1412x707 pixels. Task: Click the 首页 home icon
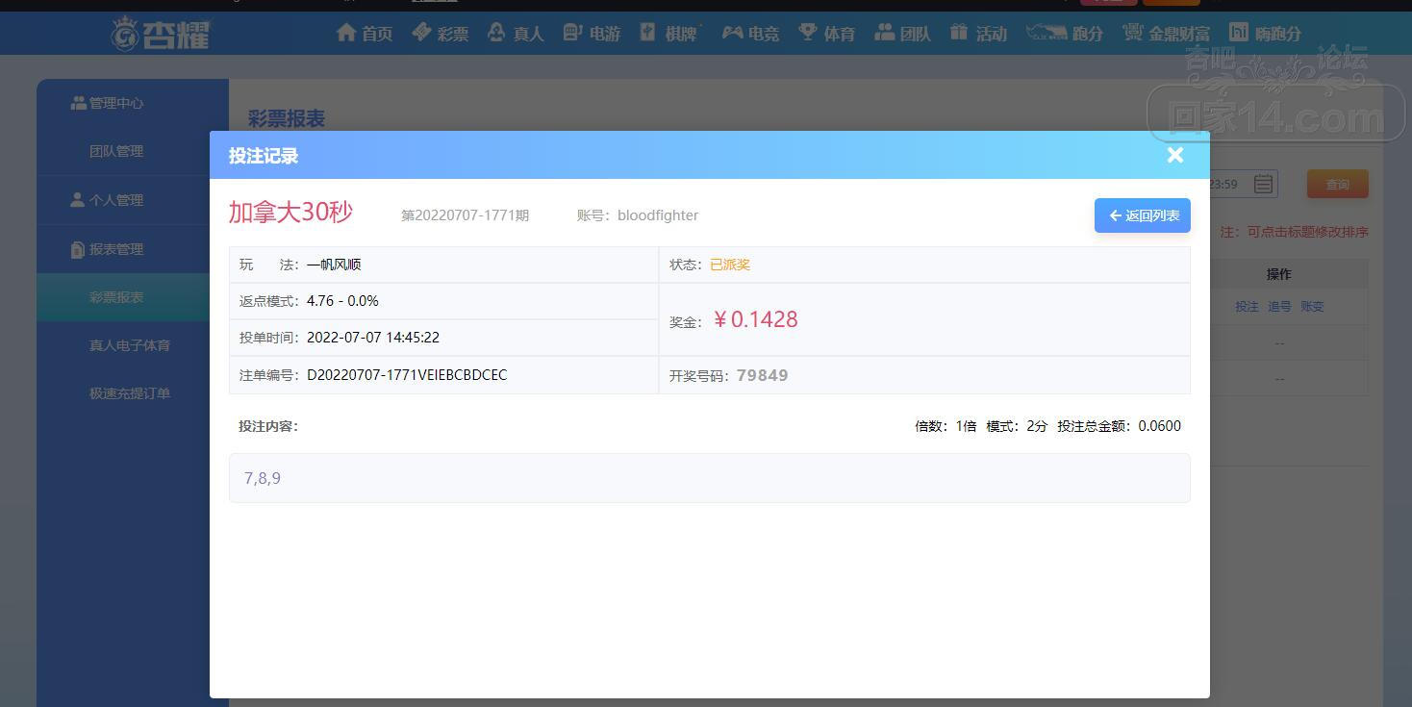(x=346, y=33)
